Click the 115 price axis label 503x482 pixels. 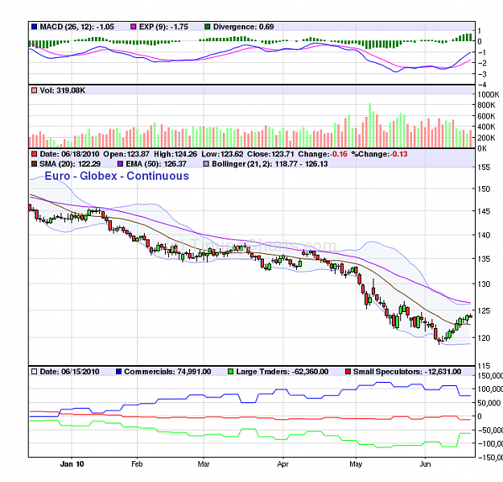click(483, 366)
